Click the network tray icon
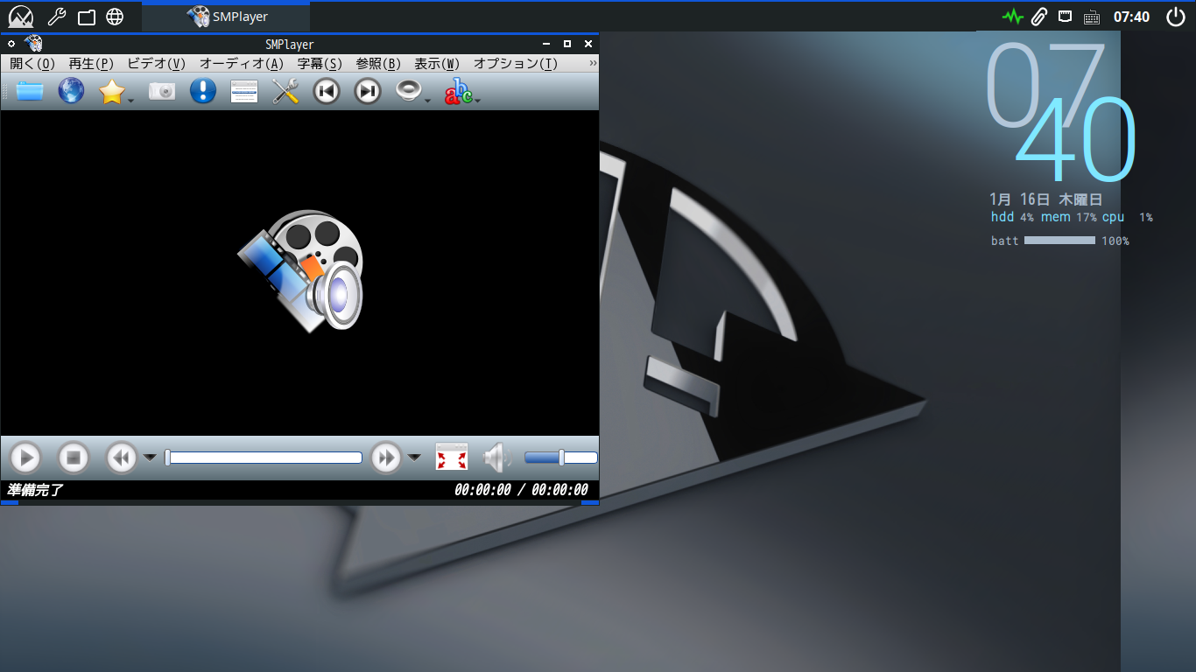 [1066, 16]
